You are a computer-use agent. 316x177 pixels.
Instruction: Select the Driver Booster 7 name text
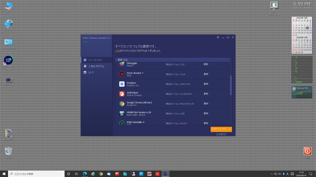(x=135, y=73)
